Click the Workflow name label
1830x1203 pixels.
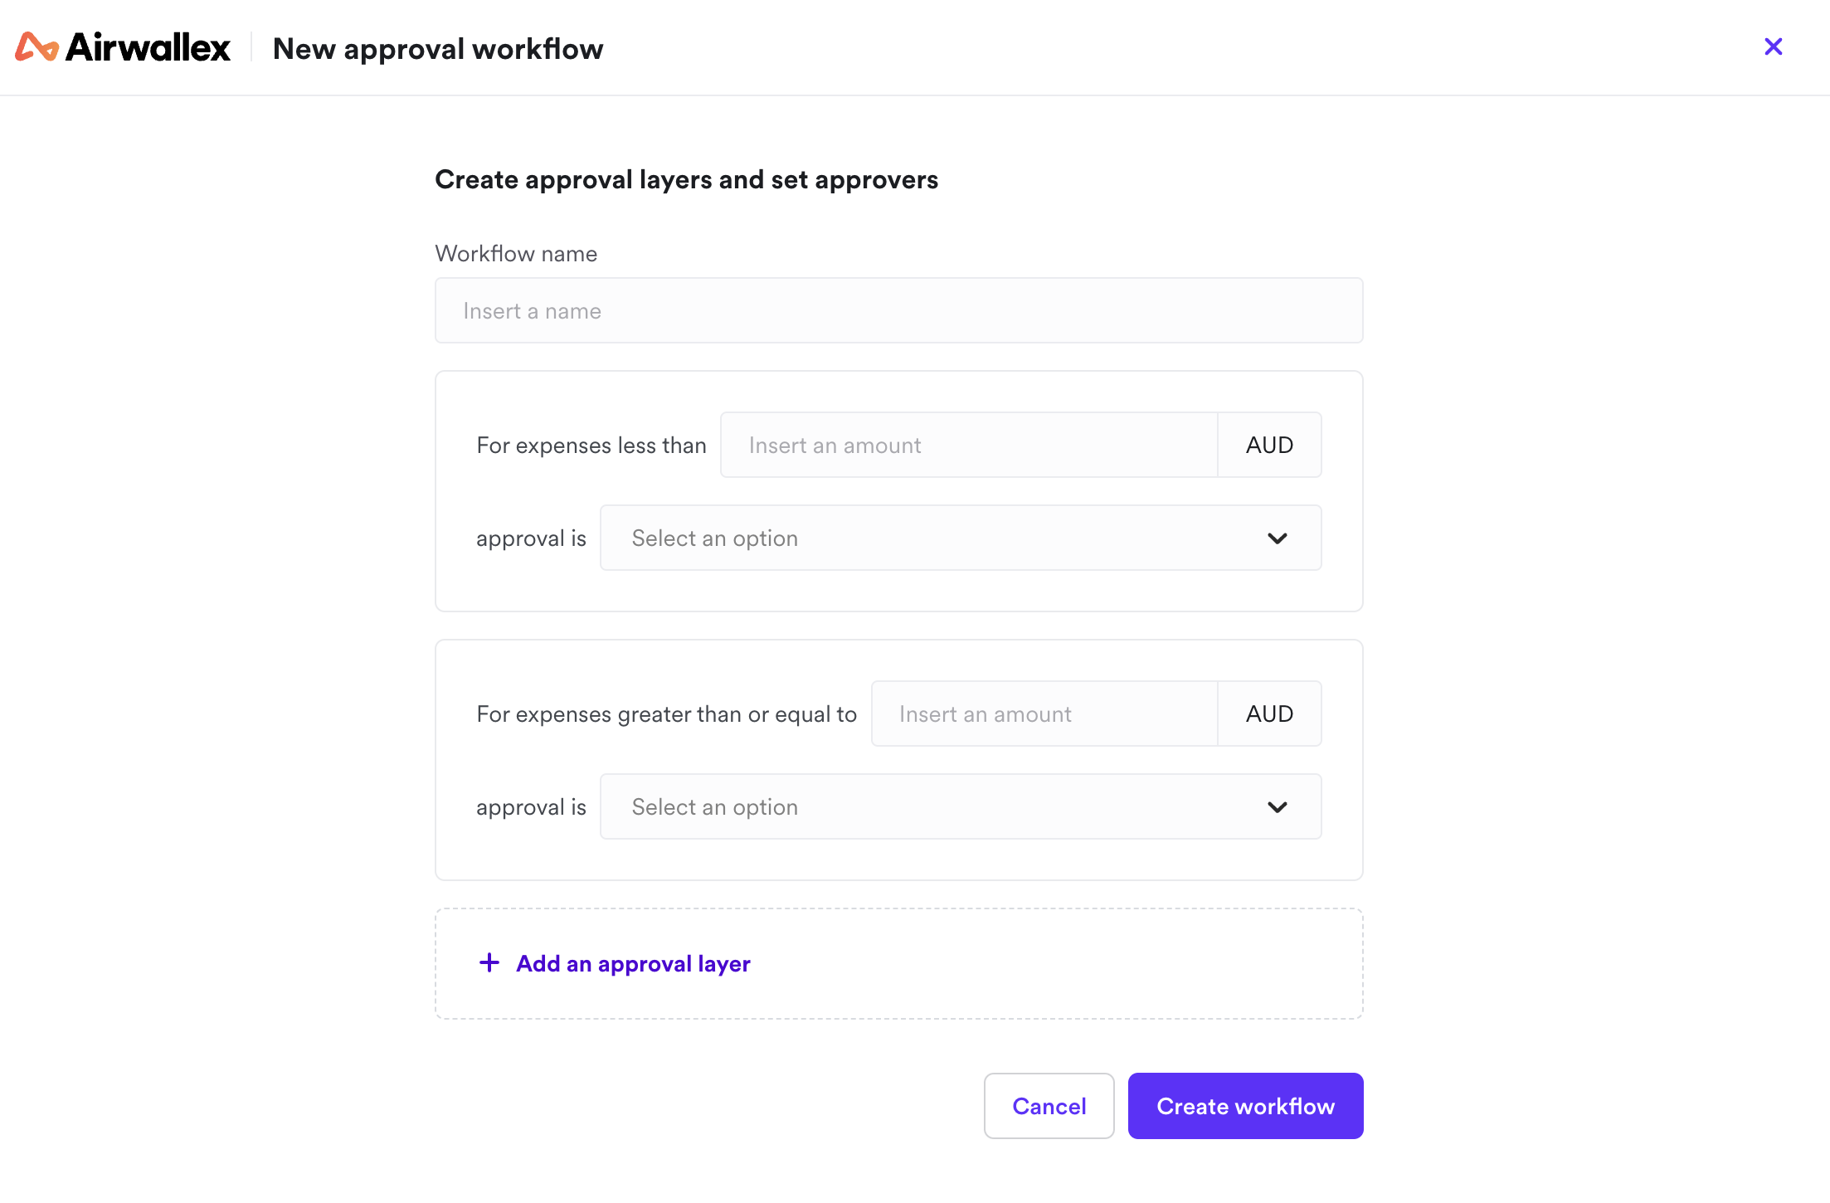516,253
